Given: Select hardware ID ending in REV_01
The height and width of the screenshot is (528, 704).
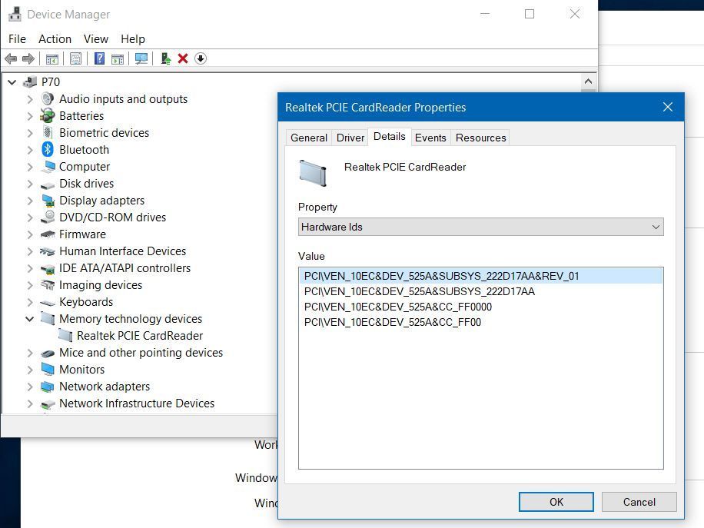Looking at the screenshot, I should tap(480, 276).
